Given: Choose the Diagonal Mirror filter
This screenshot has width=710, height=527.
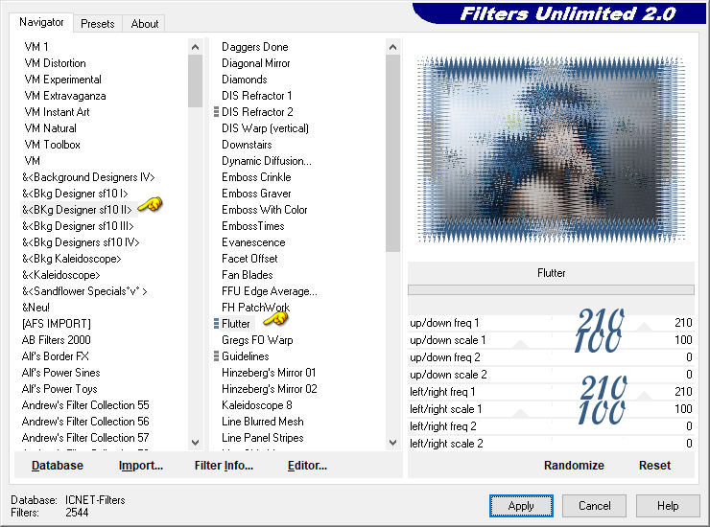Looking at the screenshot, I should click(256, 63).
